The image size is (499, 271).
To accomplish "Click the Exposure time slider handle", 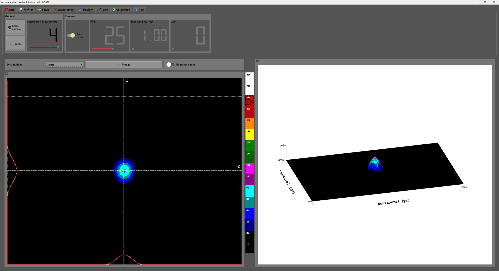I will [x=133, y=49].
